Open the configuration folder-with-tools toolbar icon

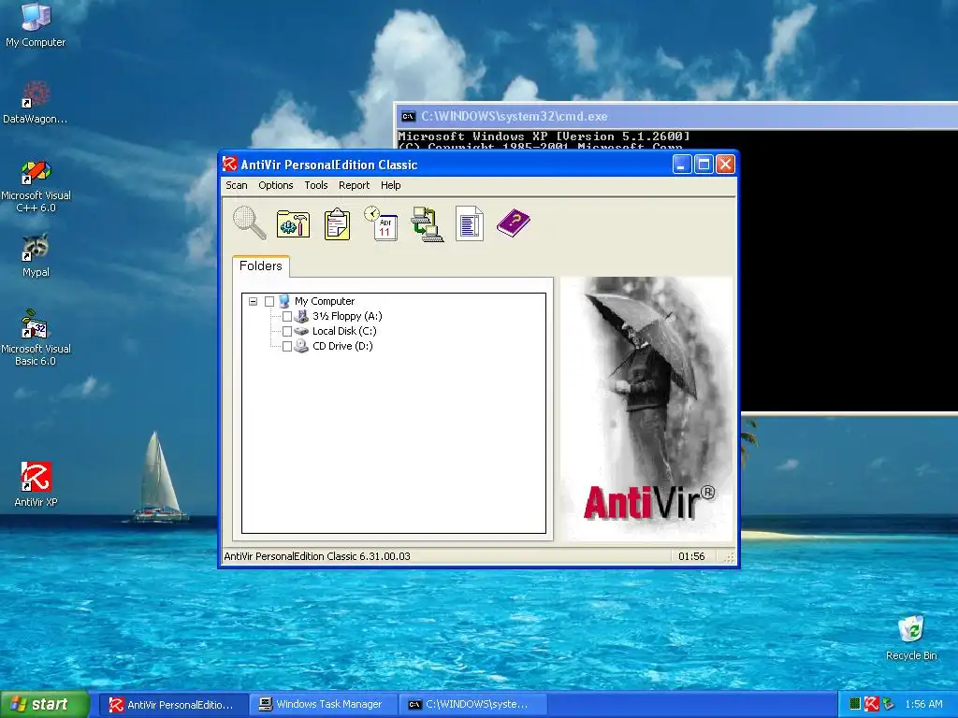[x=293, y=223]
